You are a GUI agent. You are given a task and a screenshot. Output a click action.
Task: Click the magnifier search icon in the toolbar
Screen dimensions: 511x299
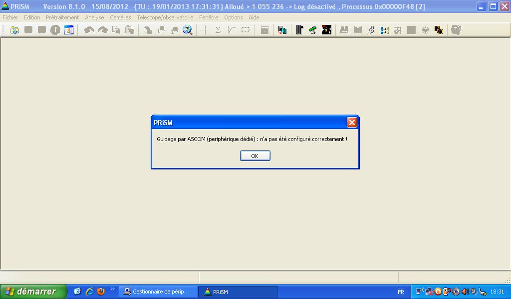click(x=188, y=30)
